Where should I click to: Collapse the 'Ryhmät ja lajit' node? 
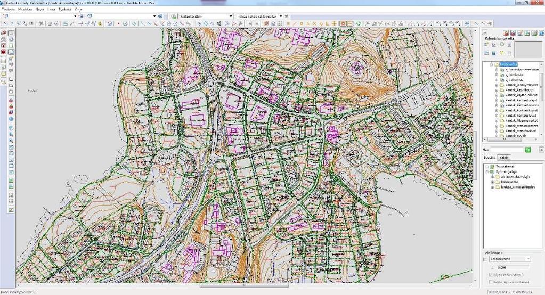coord(487,171)
